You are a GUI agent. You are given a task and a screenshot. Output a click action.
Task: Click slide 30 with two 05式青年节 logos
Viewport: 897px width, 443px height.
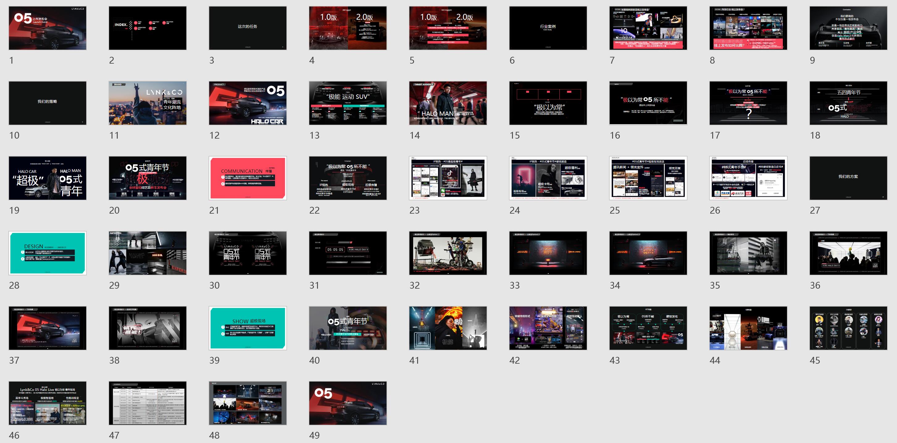click(248, 253)
